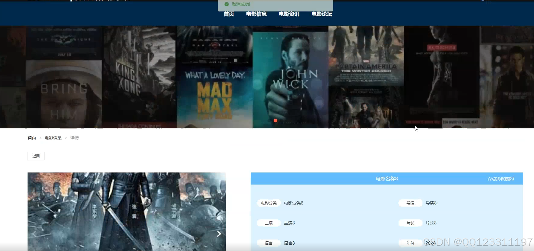Click the 电影分类 label pill
This screenshot has height=251, width=534.
[269, 203]
